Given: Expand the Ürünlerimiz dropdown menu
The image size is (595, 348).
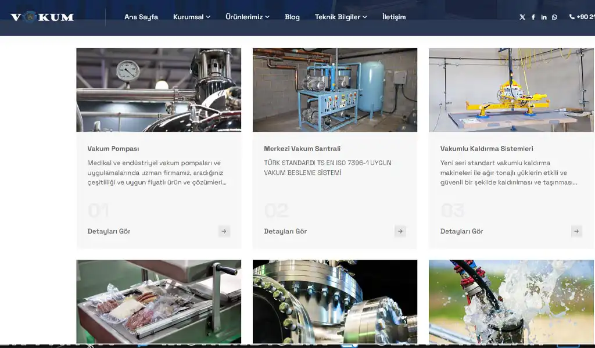Looking at the screenshot, I should coord(248,17).
